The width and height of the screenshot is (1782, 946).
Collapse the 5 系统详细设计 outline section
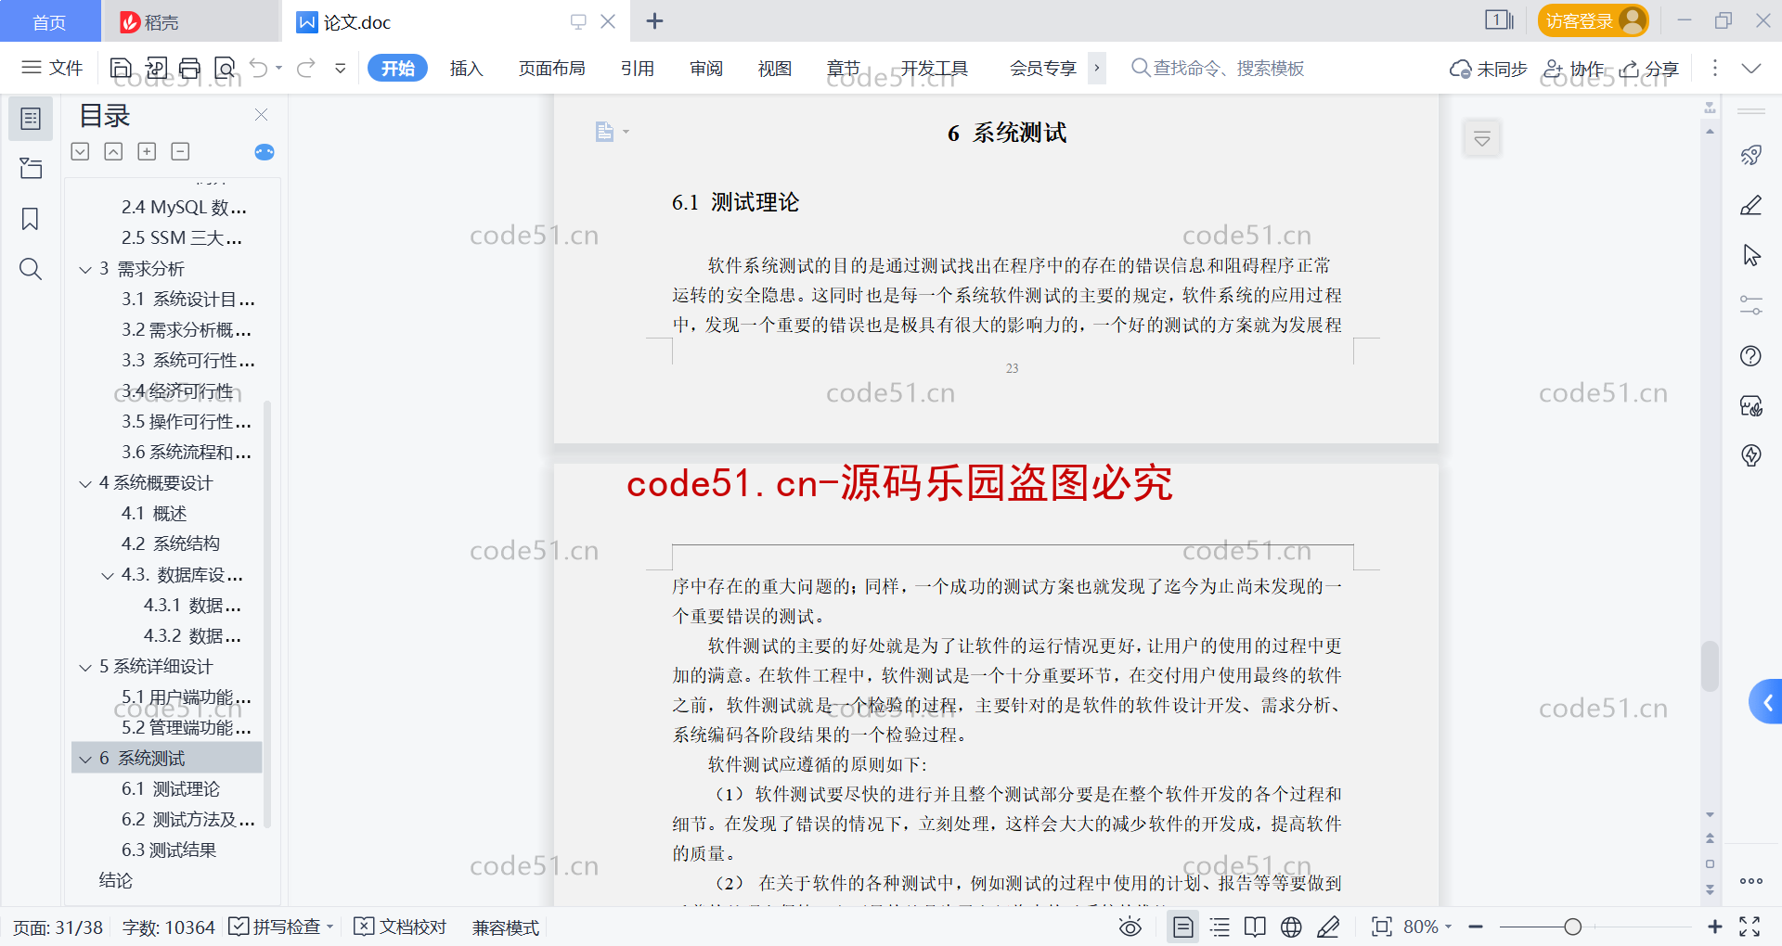click(x=85, y=668)
